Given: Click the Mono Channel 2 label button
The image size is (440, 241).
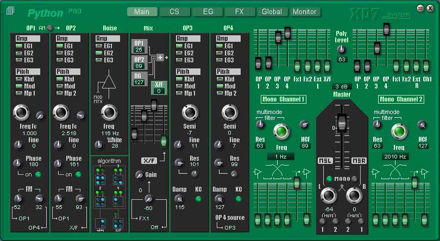Looking at the screenshot, I should 401,99.
